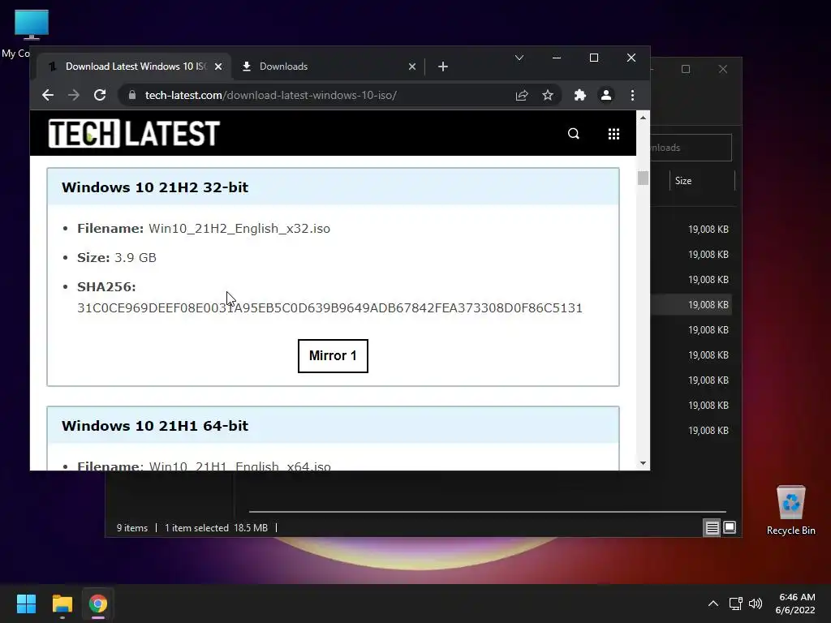This screenshot has height=623, width=831.
Task: Select the Recycle Bin desktop icon
Action: [x=790, y=511]
